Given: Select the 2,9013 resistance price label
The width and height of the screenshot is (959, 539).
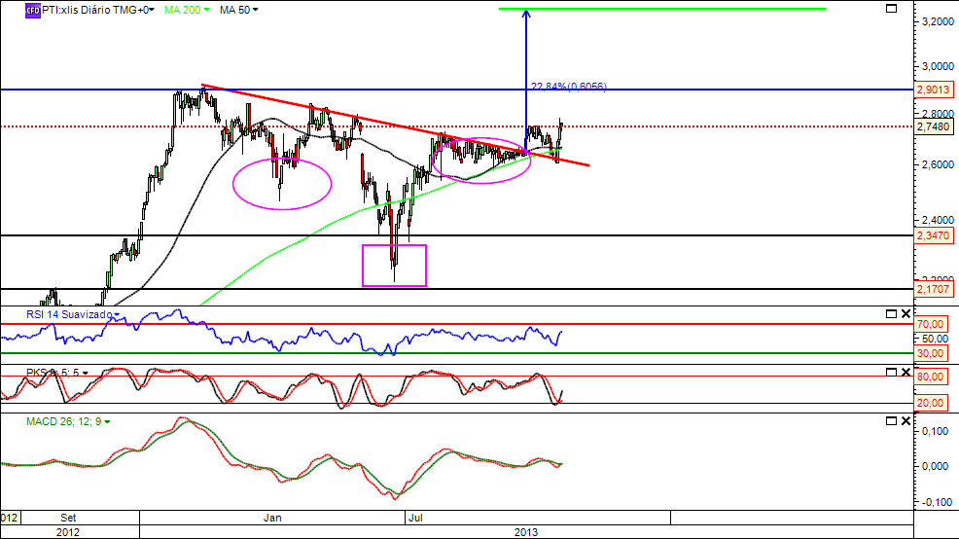Looking at the screenshot, I should [x=934, y=90].
